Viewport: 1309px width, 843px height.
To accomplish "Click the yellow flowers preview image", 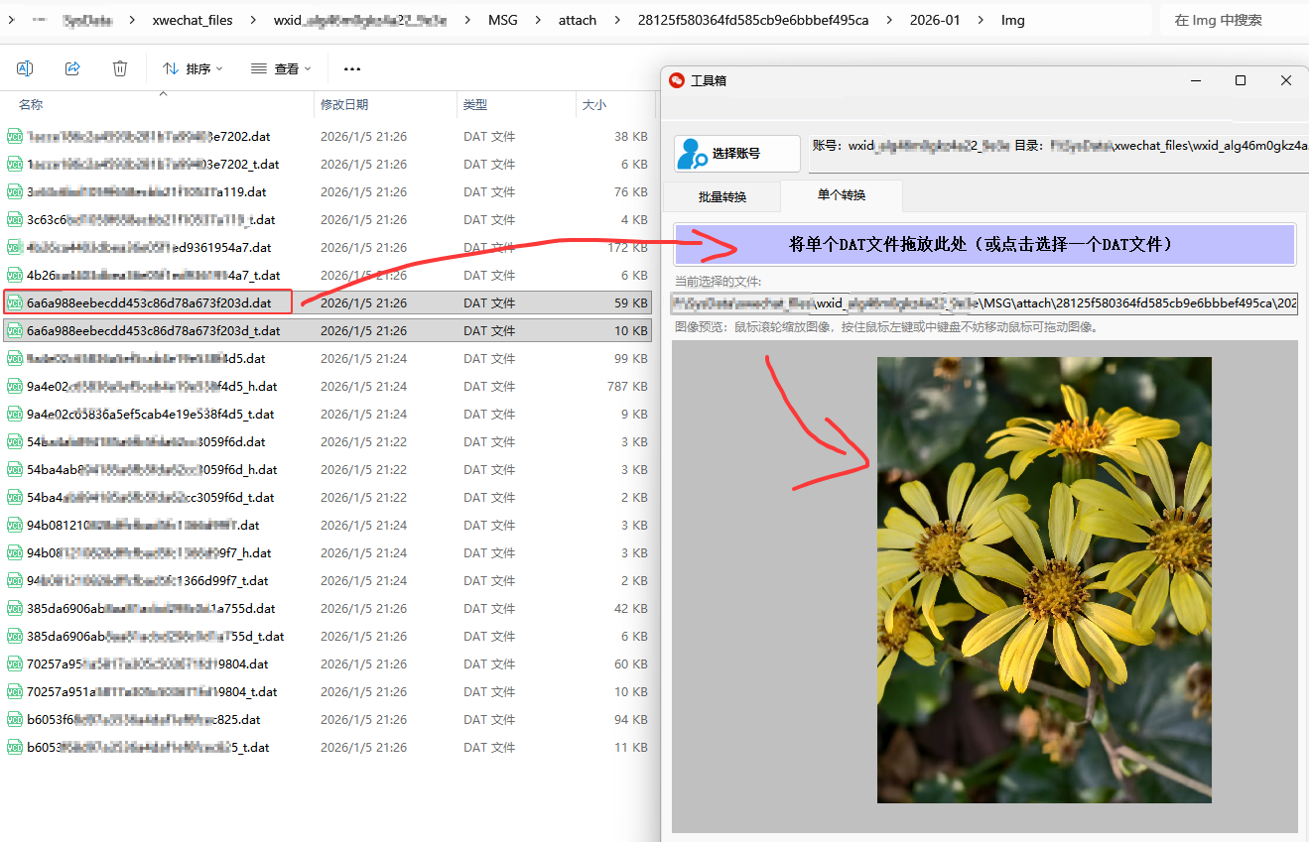I will pos(1044,580).
